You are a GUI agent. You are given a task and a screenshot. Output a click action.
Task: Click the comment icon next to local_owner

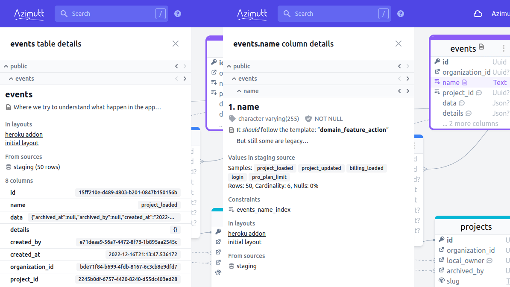(x=489, y=261)
